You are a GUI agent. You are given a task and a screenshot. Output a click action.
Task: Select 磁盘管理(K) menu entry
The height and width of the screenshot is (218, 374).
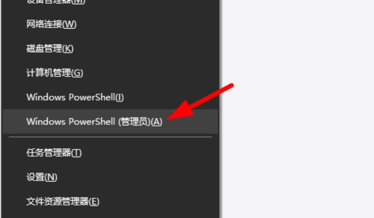click(110, 49)
